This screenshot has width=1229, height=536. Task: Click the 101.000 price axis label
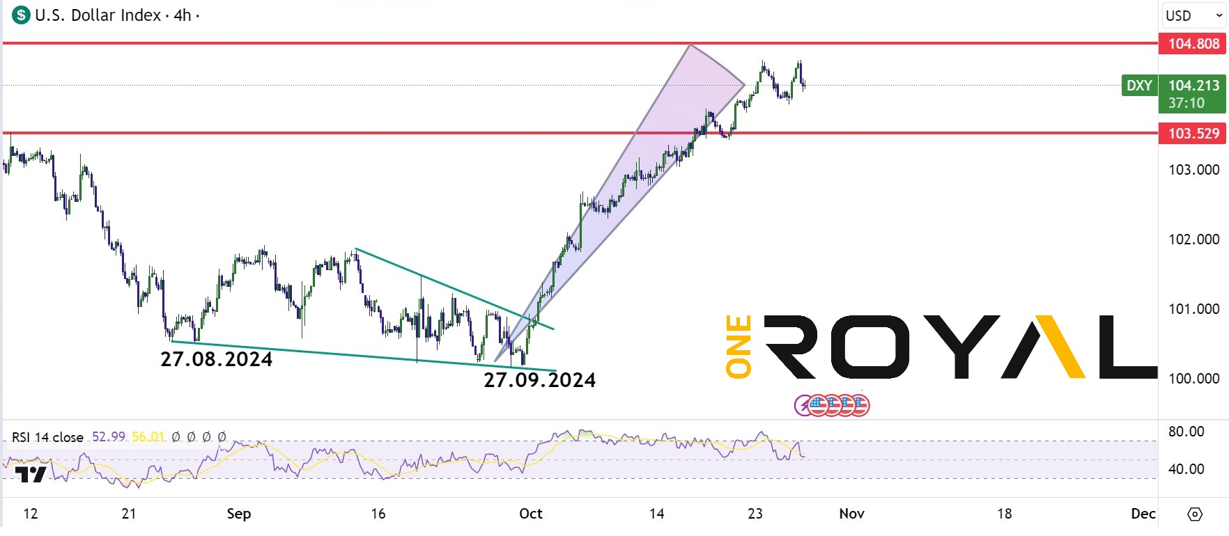1193,309
